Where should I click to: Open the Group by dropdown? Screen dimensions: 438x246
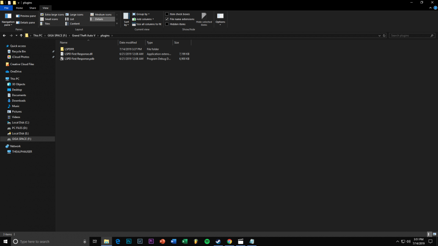pyautogui.click(x=141, y=14)
